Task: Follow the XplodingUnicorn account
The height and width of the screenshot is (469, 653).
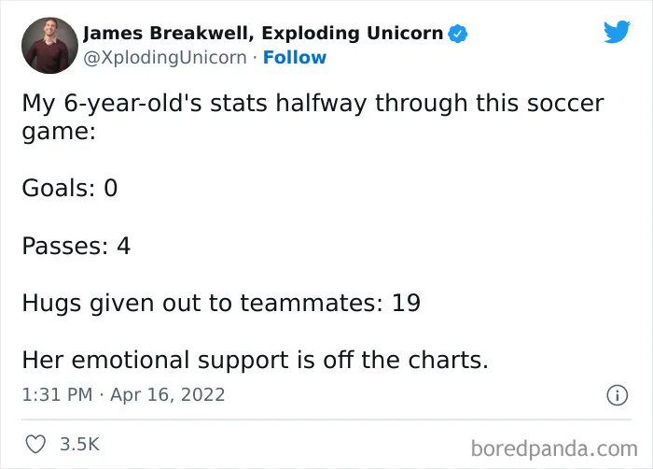Action: pos(295,57)
